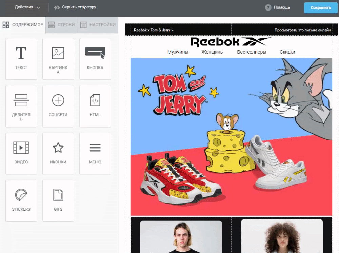339x253 pixels.
Task: Click Просмотреть это письмо онлайн link
Action: tap(302, 30)
